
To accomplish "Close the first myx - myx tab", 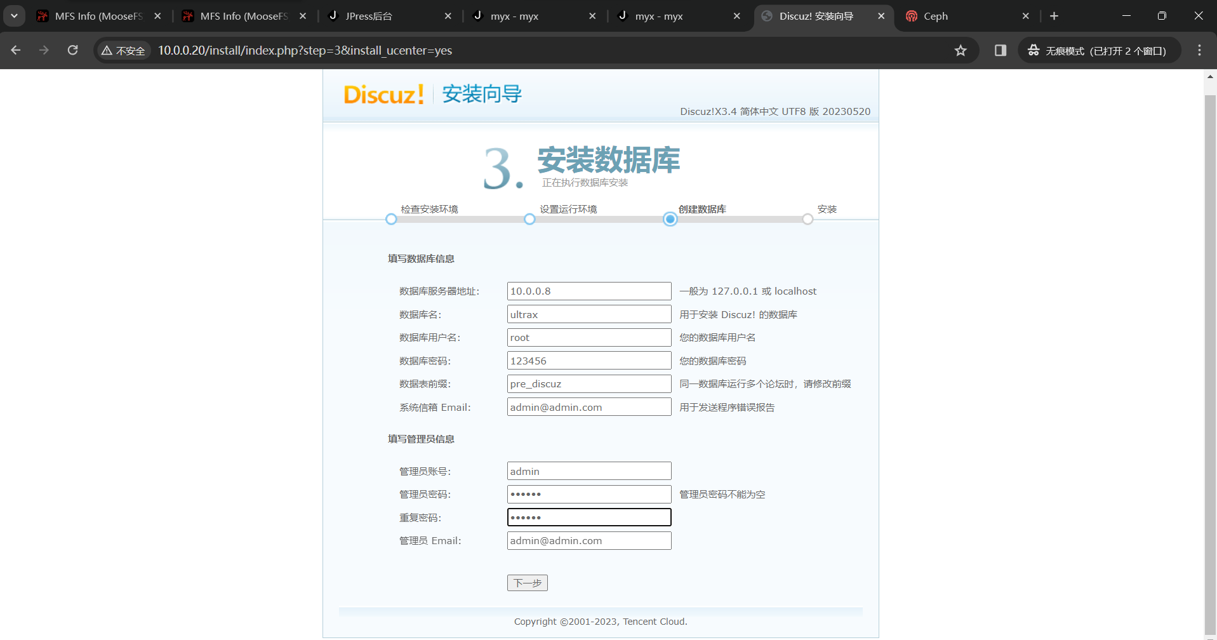I will tap(592, 16).
